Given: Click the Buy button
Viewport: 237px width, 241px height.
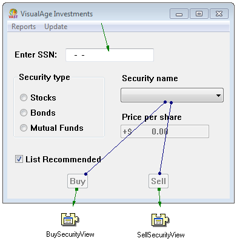Looking at the screenshot, I should 78,181.
